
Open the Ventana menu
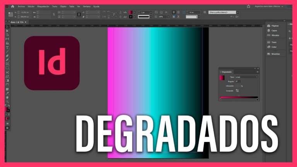pyautogui.click(x=87, y=7)
